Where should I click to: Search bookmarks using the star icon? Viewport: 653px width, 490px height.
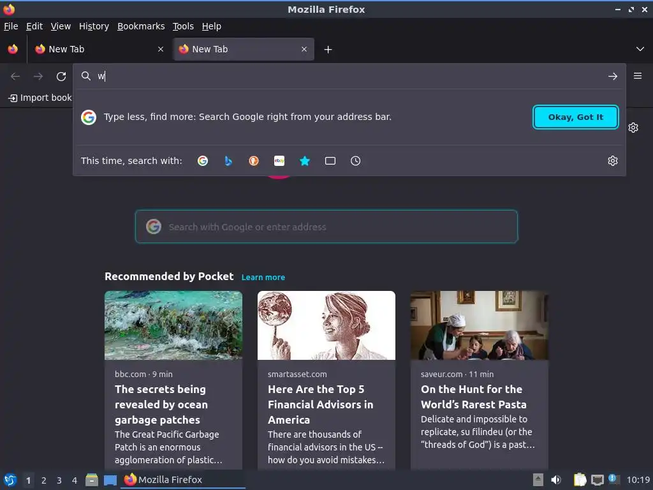point(305,161)
